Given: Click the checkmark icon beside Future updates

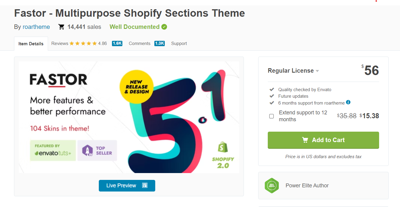Looking at the screenshot, I should (272, 96).
